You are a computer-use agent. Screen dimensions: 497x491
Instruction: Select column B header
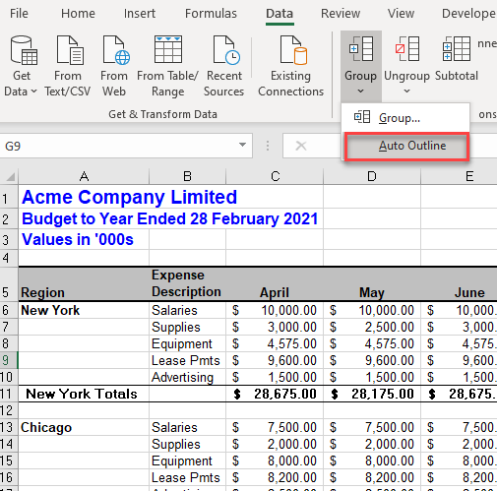pyautogui.click(x=187, y=176)
